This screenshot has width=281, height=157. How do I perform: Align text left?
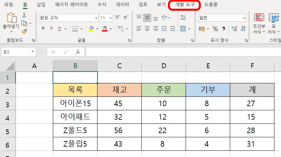click(x=139, y=28)
